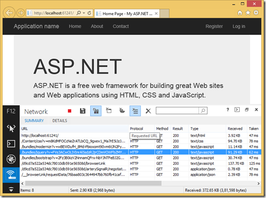This screenshot has height=198, width=266.
Task: Close the Home Page browser tab
Action: tap(156, 14)
